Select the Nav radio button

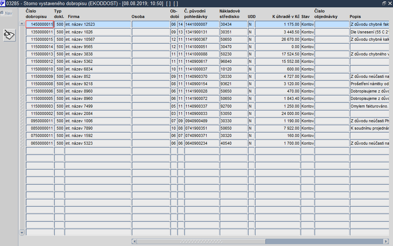click(2, 13)
